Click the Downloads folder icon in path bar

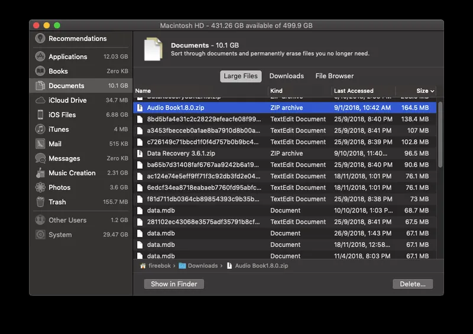point(182,266)
